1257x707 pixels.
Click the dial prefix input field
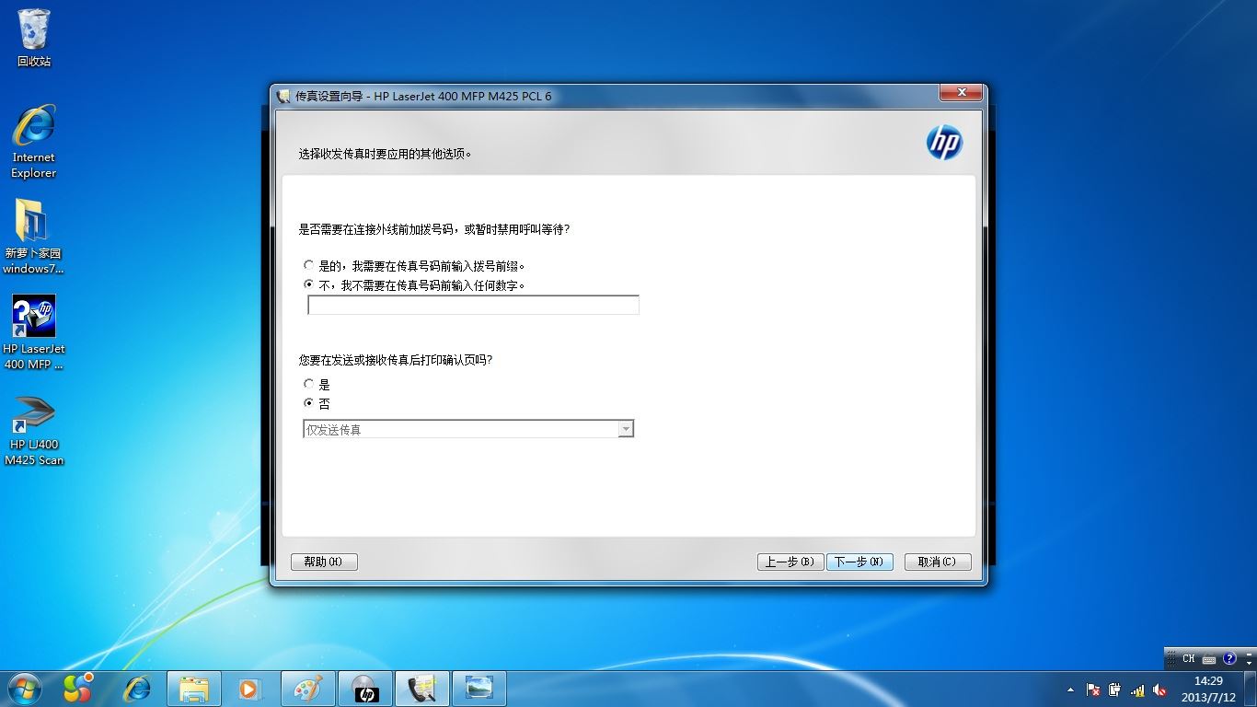pyautogui.click(x=473, y=305)
